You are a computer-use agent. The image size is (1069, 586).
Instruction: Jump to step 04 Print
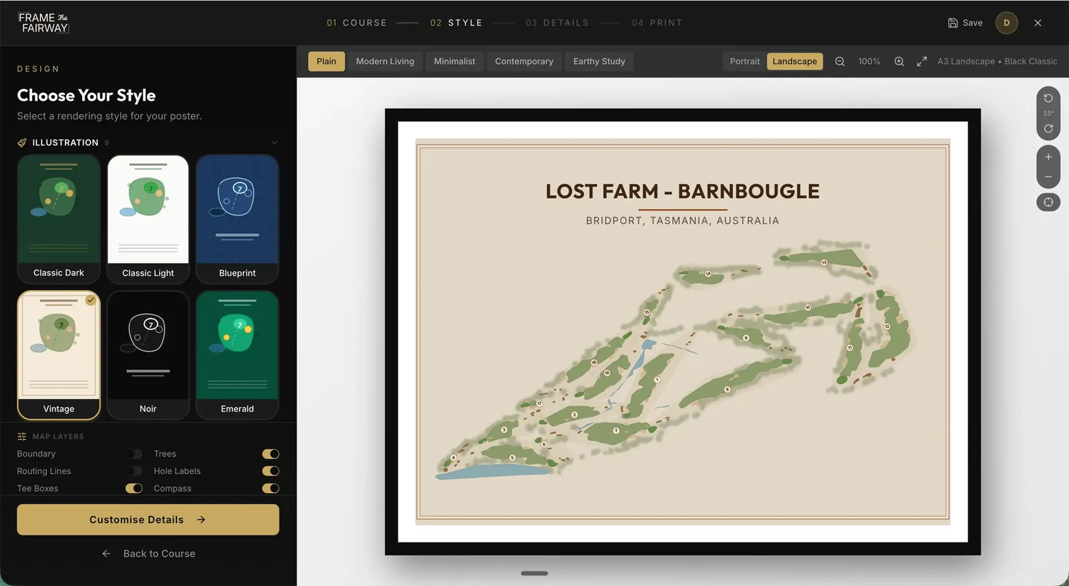click(657, 23)
